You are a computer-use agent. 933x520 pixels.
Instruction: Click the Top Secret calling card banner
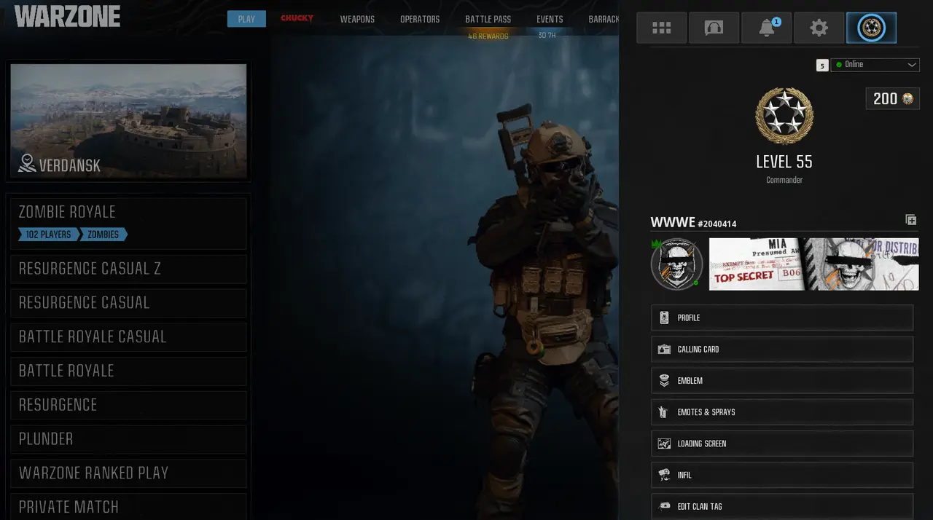coord(813,264)
